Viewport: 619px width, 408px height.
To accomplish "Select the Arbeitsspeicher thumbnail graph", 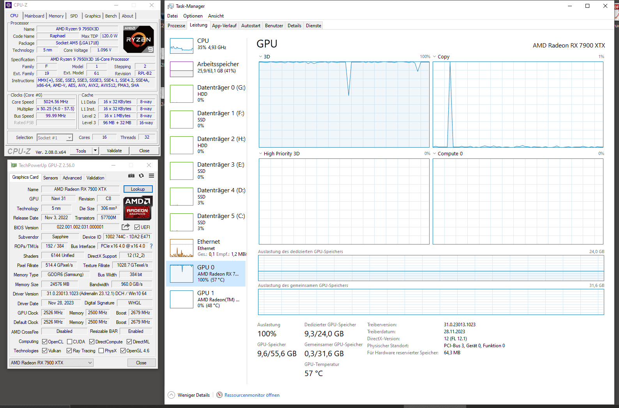I will 182,69.
